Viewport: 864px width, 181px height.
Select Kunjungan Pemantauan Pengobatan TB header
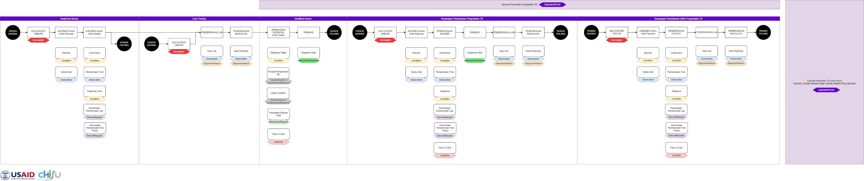pyautogui.click(x=462, y=18)
